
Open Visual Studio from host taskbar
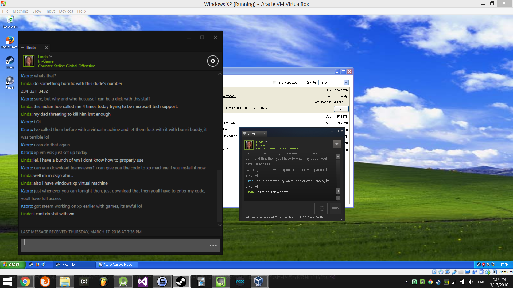pyautogui.click(x=143, y=282)
